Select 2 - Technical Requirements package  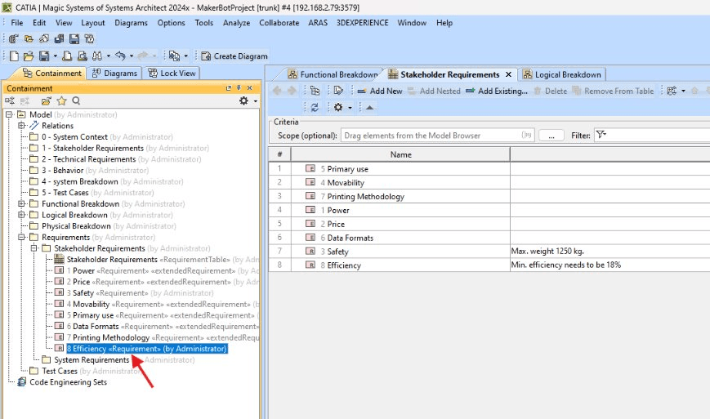pyautogui.click(x=89, y=159)
